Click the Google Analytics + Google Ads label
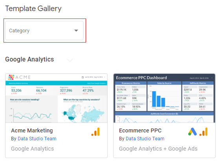218x162 pixels. point(158,149)
